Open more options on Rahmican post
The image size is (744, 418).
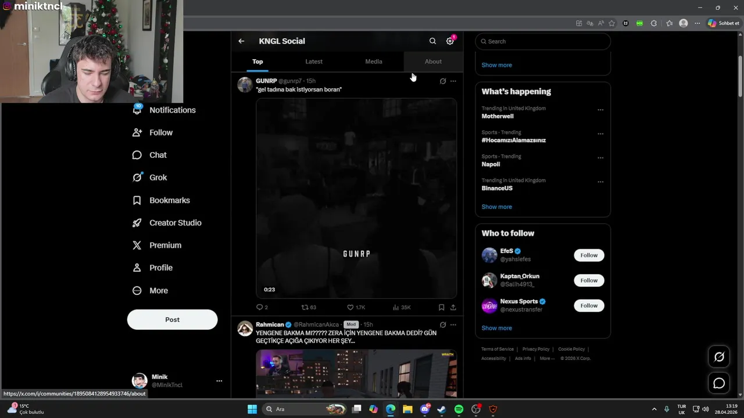[453, 325]
